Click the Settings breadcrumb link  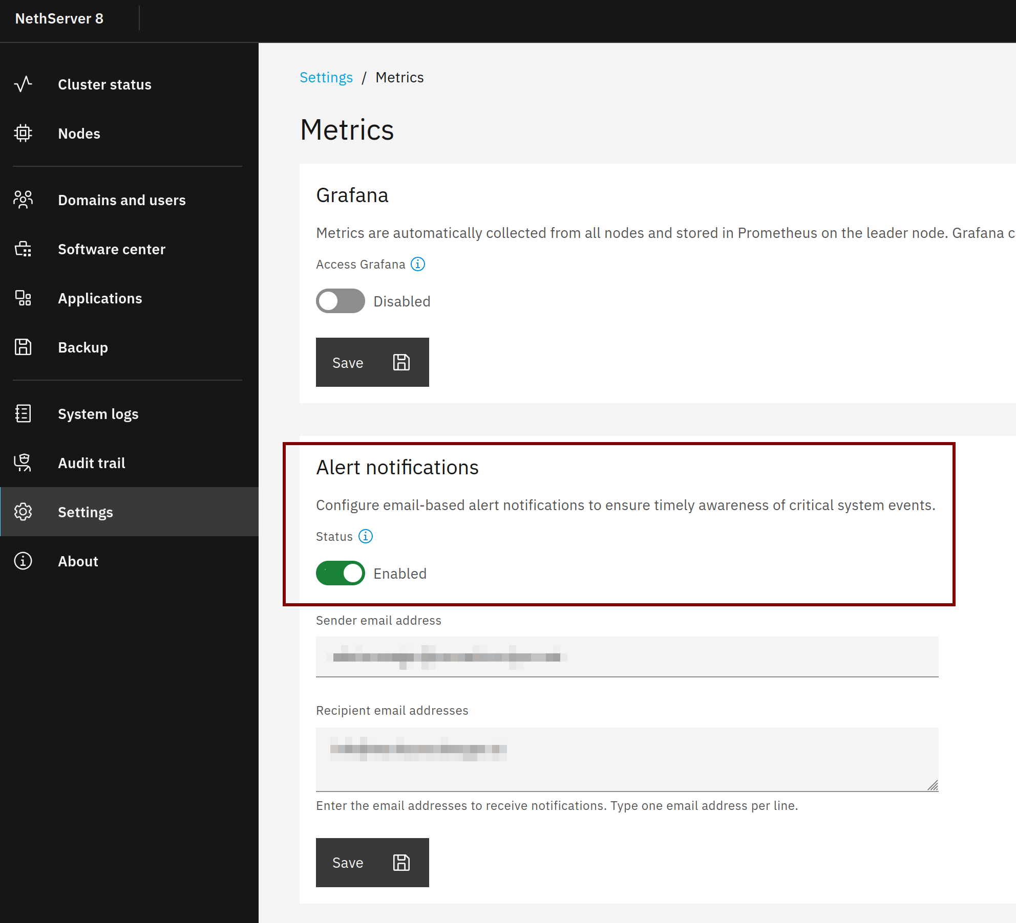(x=326, y=77)
